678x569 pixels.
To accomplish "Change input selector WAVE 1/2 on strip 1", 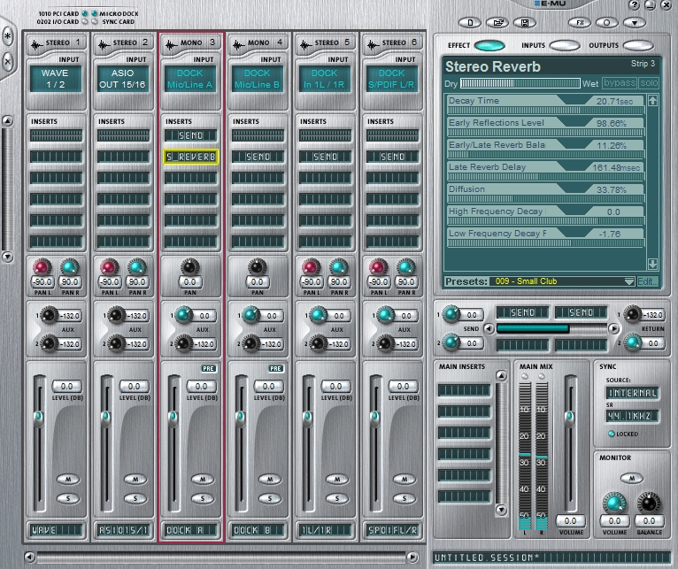I will coord(56,79).
